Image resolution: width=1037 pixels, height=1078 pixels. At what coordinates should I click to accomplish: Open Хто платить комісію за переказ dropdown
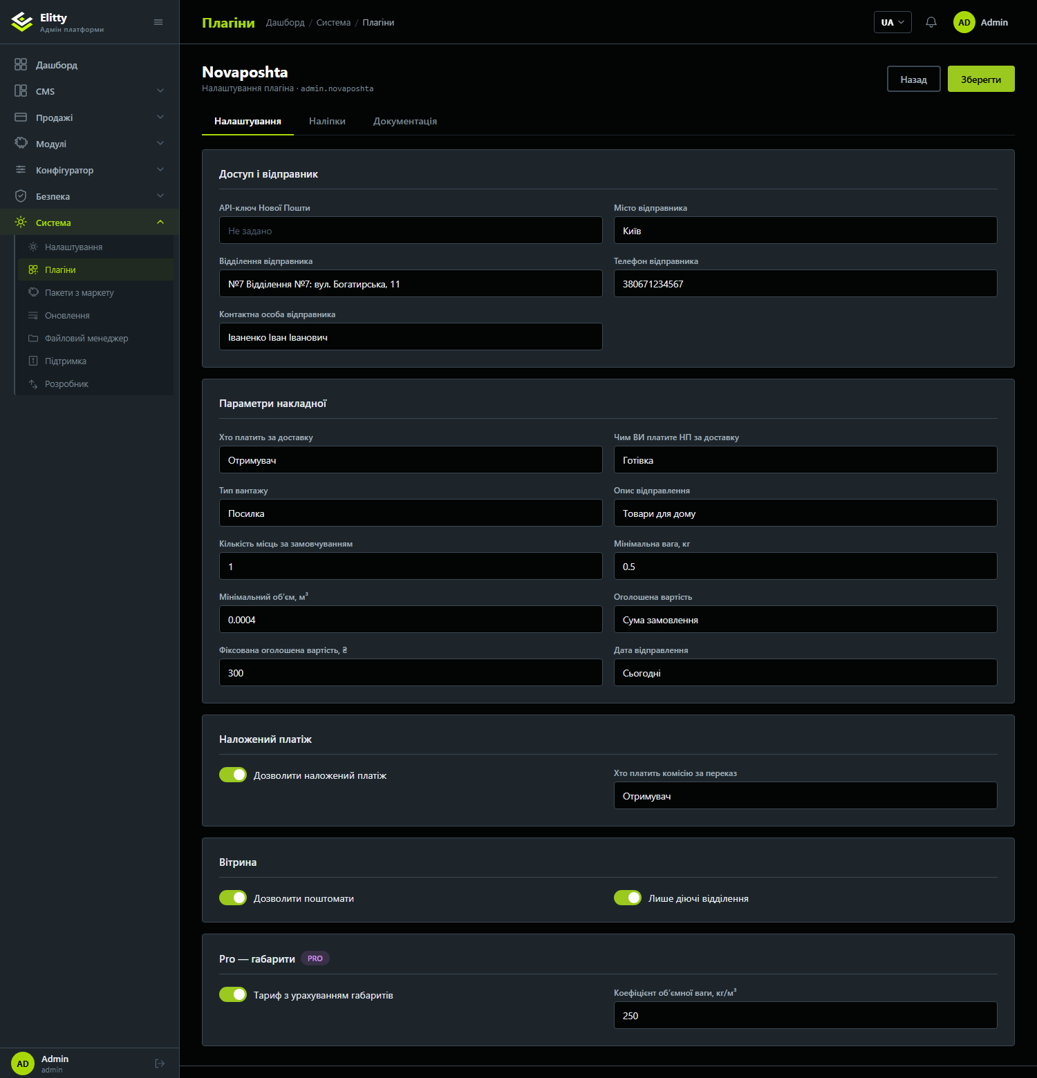point(805,795)
